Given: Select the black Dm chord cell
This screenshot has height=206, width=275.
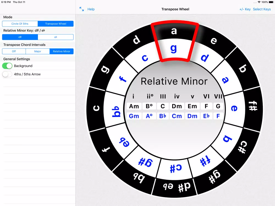Looking at the screenshot, I should pyautogui.click(x=177, y=106).
